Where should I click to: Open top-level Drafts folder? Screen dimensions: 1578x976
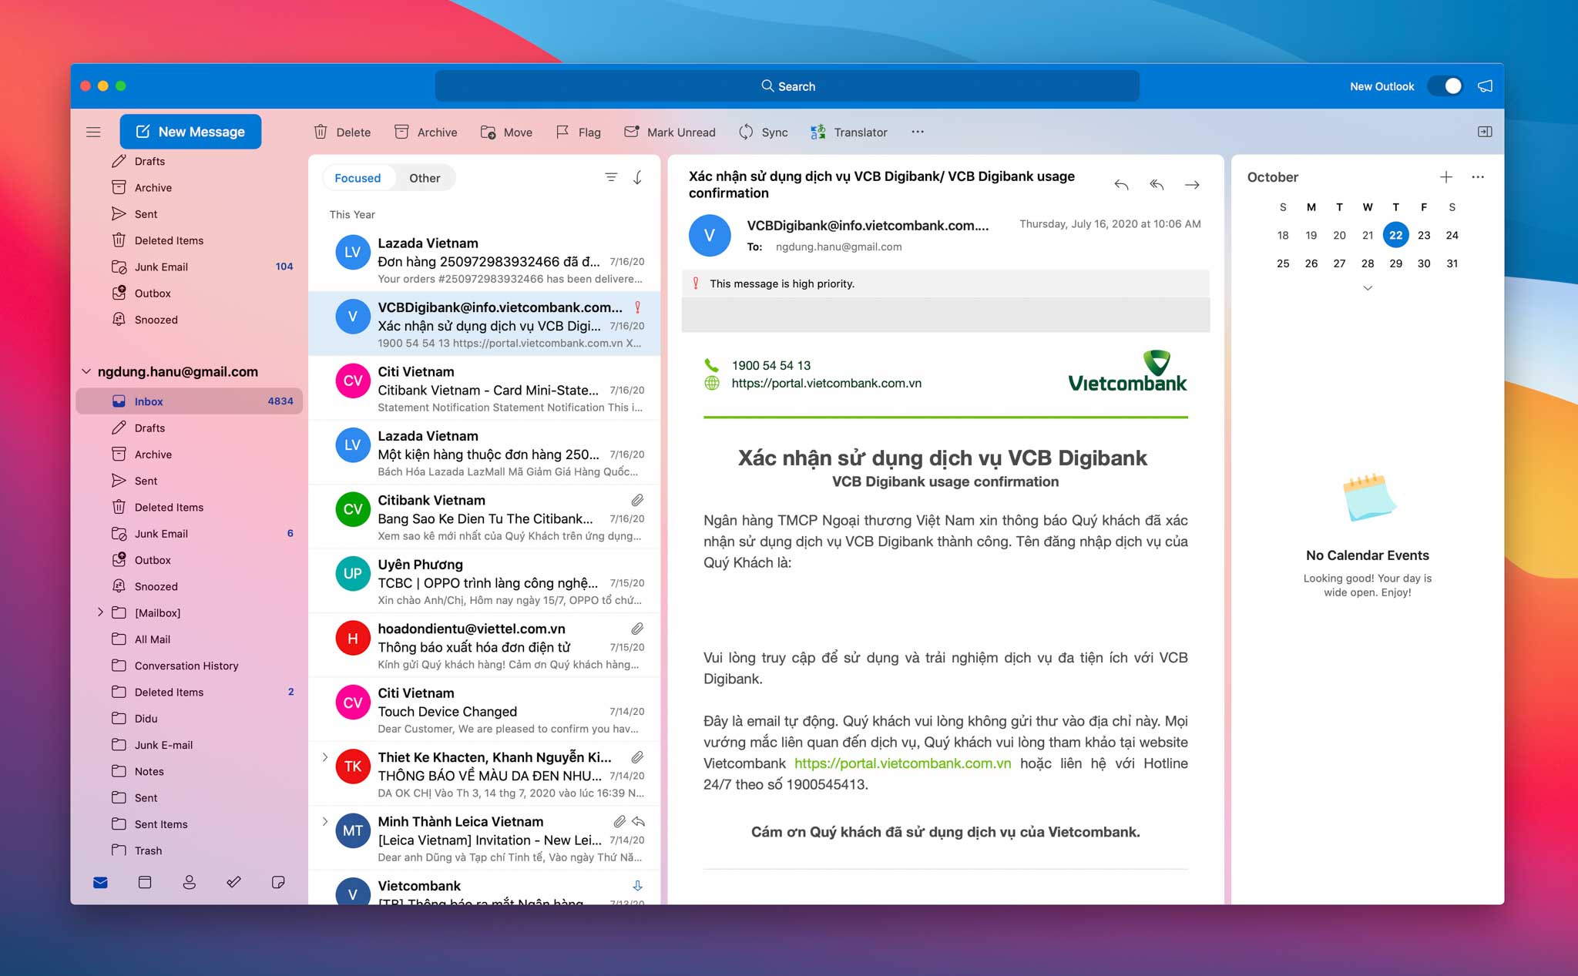[x=190, y=161]
